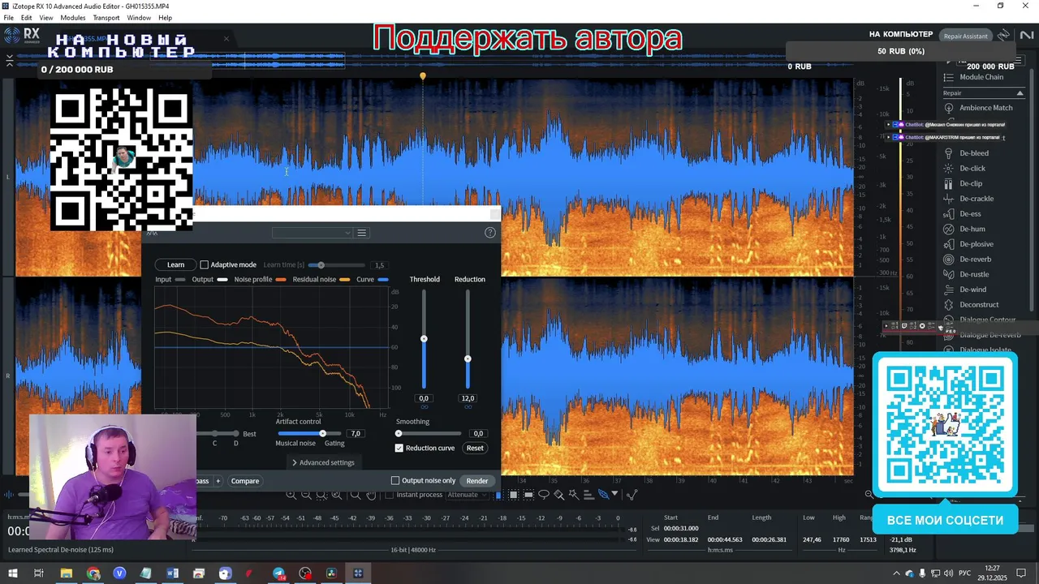Open the De-crackle module
Viewport: 1039px width, 584px height.
coord(976,199)
